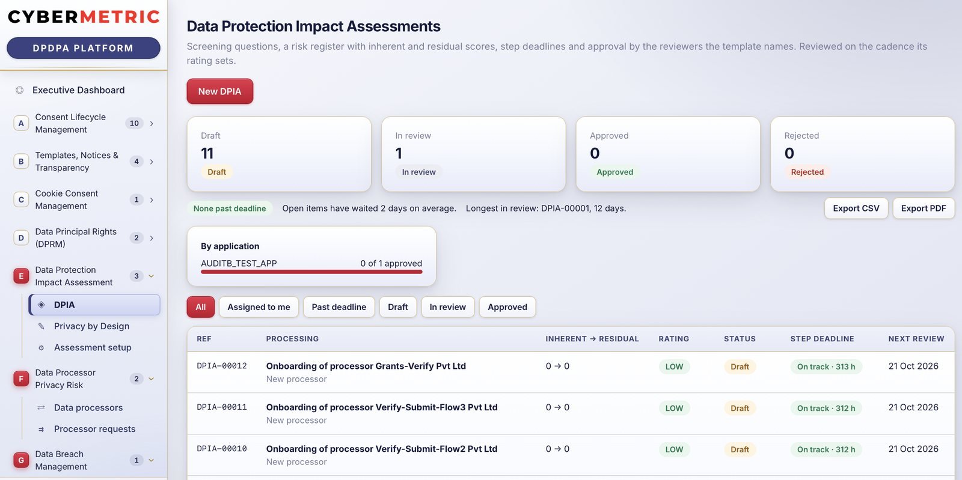Click the None past deadline badge
962x480 pixels.
point(230,208)
